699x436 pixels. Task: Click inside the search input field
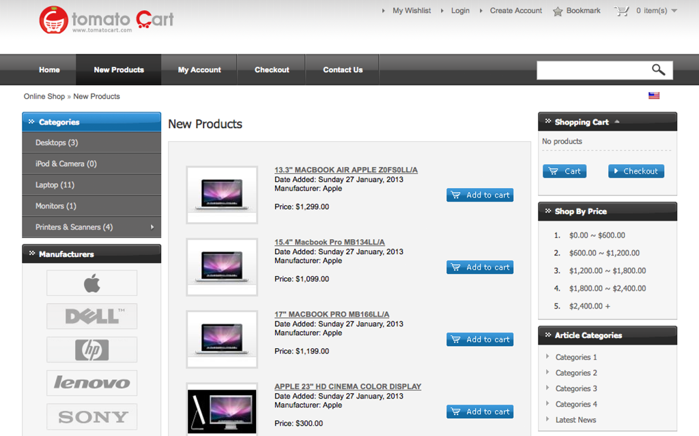click(x=591, y=69)
